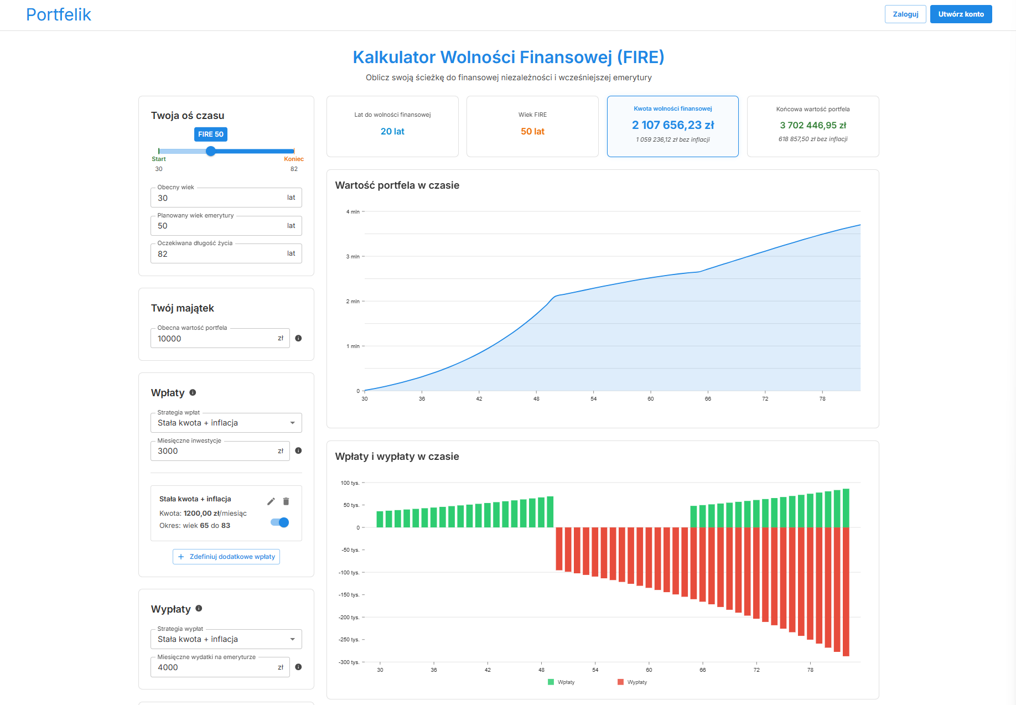Delete the additional deposit with trash icon
Screen dimensions: 1016x705
click(x=286, y=501)
